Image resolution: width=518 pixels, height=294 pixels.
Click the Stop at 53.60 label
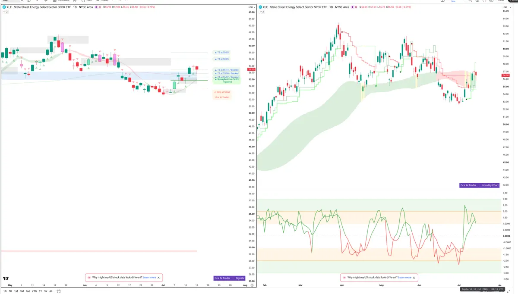222,92
